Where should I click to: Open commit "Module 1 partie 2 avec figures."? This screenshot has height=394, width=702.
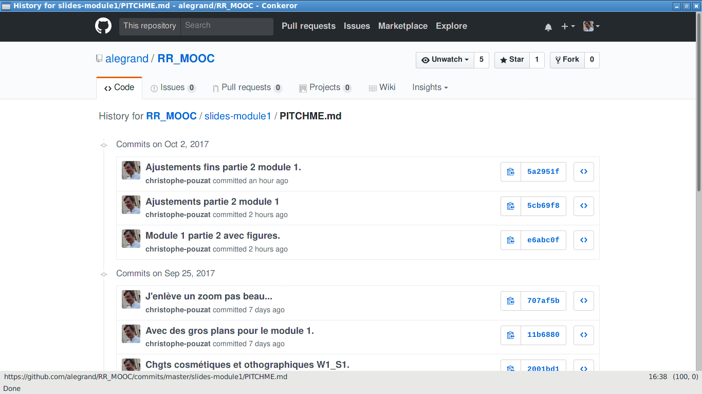(212, 236)
